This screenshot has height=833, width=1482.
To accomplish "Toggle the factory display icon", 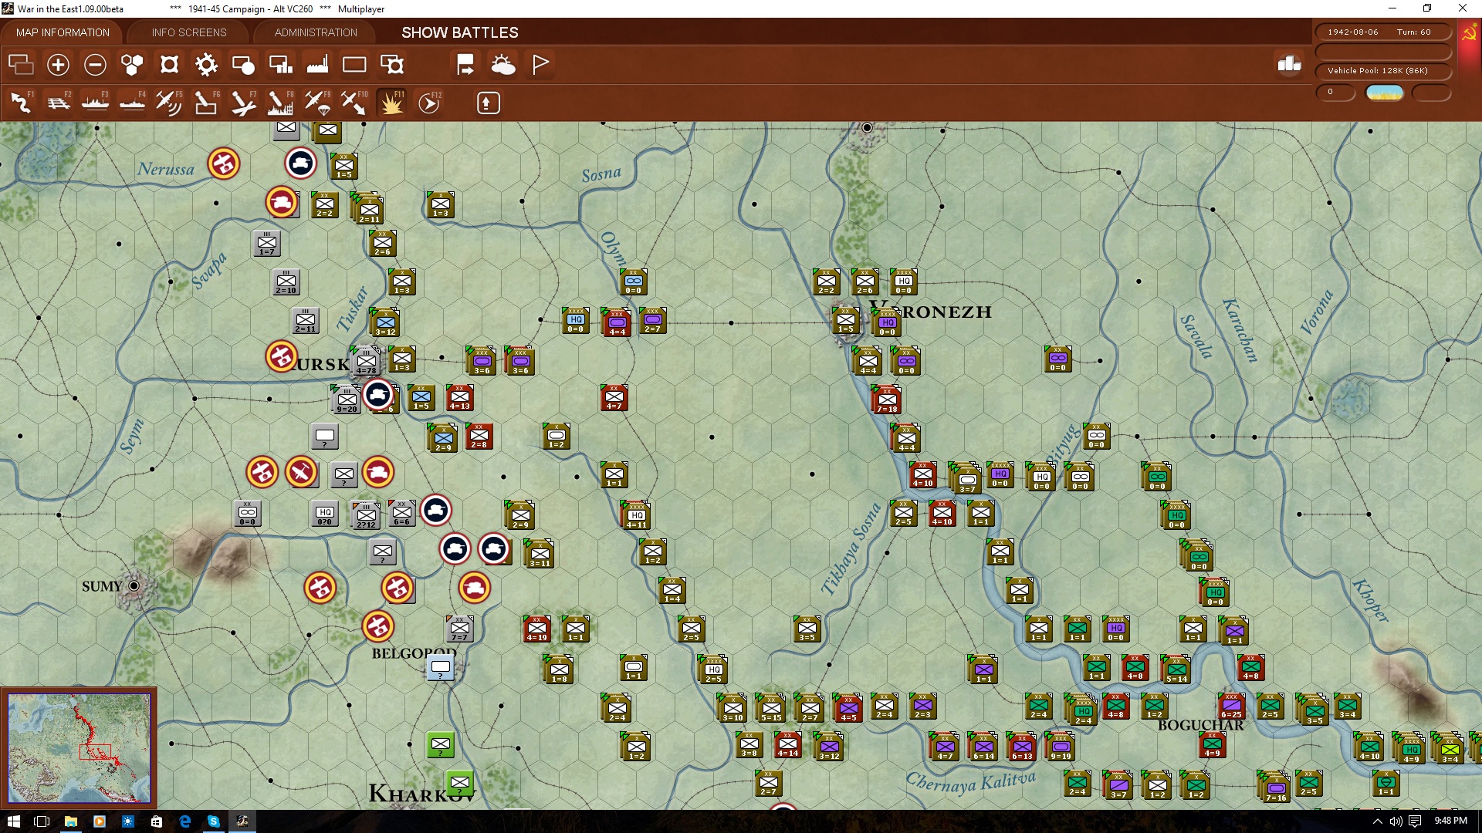I will tap(317, 65).
